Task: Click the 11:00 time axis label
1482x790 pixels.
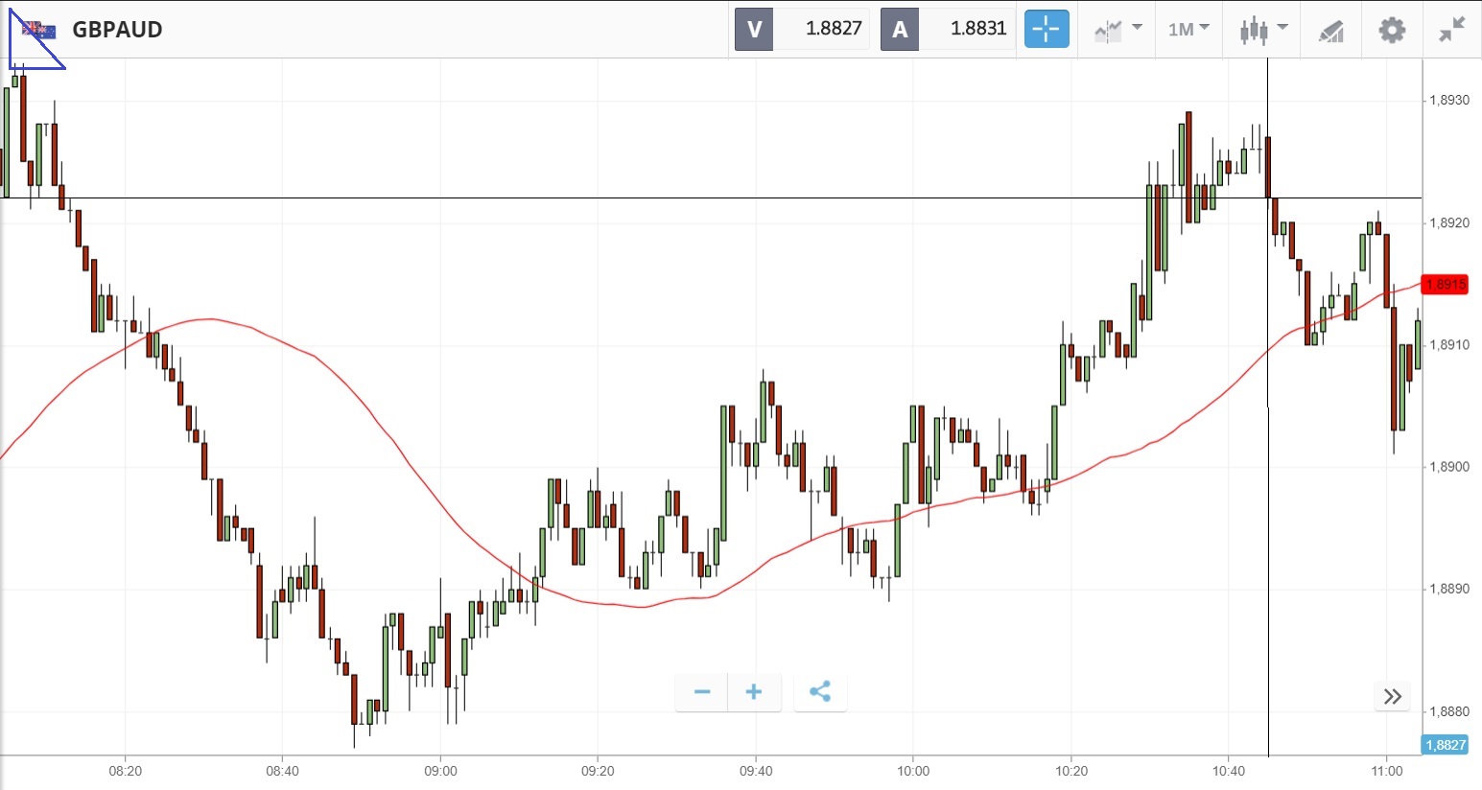Action: (1387, 771)
